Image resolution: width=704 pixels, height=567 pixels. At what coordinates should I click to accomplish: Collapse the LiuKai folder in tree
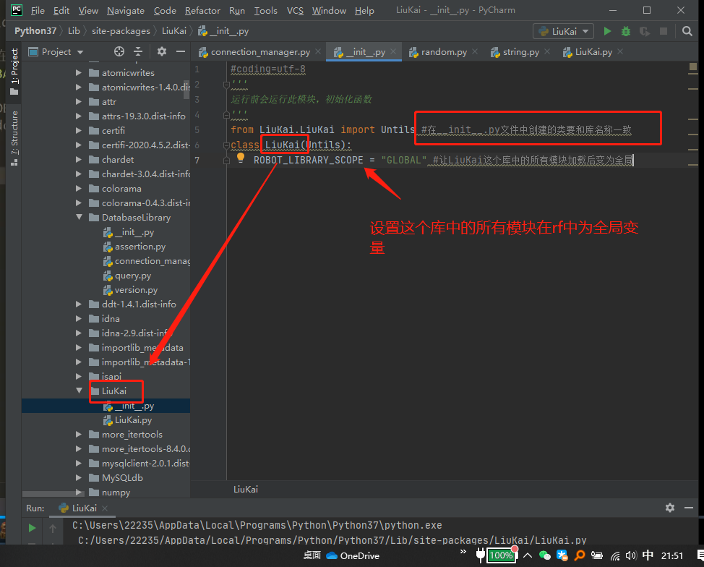click(x=79, y=391)
